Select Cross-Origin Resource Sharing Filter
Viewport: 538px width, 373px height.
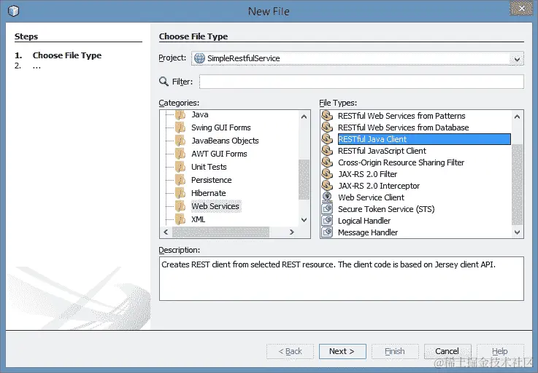click(401, 162)
